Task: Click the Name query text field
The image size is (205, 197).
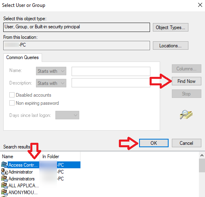Action: [x=111, y=71]
